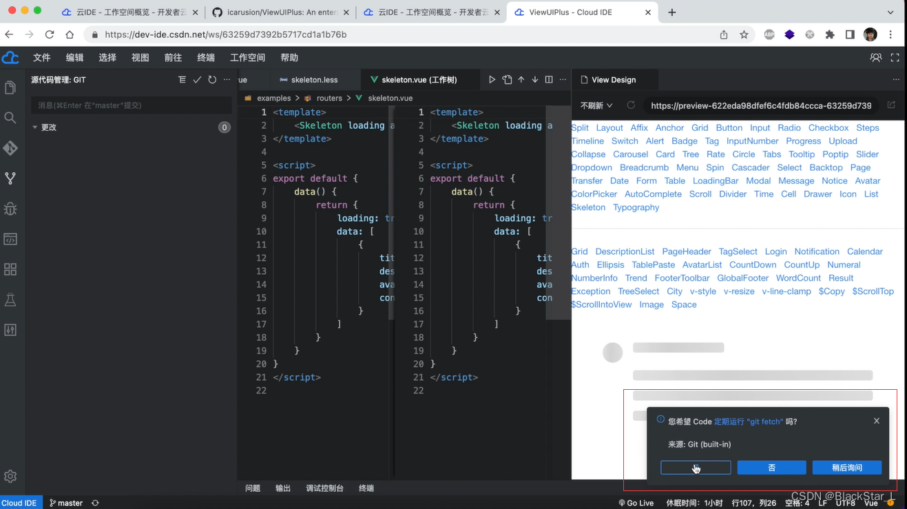Open the Skeleton component link in preview
This screenshot has height=509, width=907.
click(588, 207)
